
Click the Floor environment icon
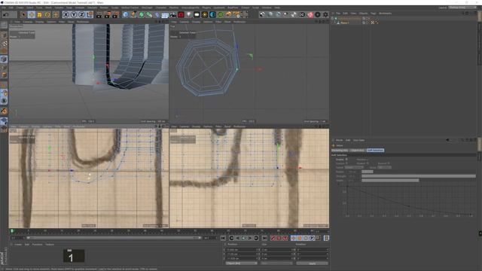click(x=165, y=14)
